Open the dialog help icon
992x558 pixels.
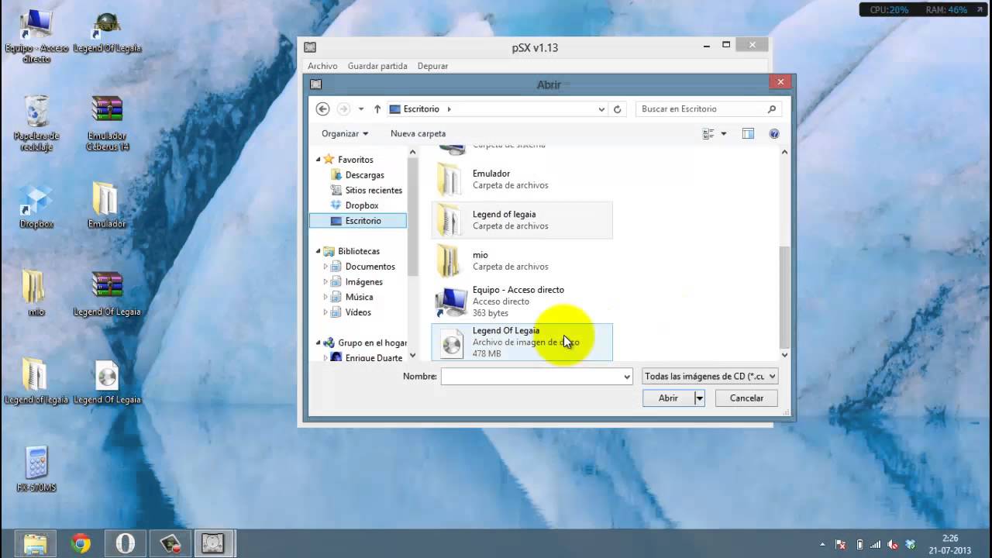[x=773, y=134]
